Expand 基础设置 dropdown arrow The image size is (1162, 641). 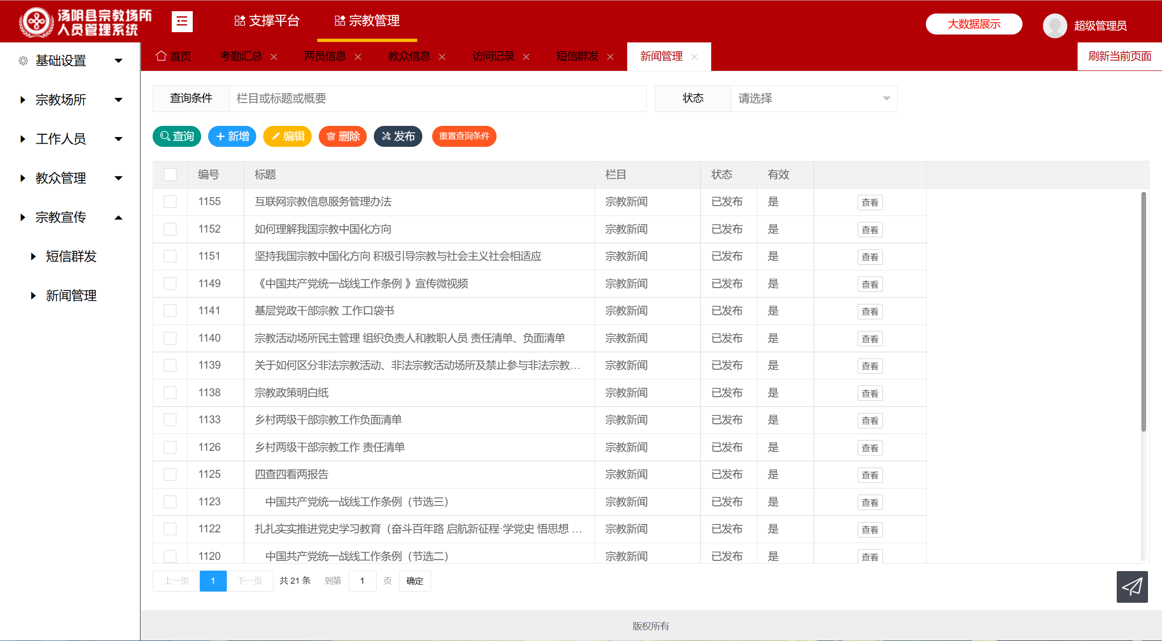point(119,61)
